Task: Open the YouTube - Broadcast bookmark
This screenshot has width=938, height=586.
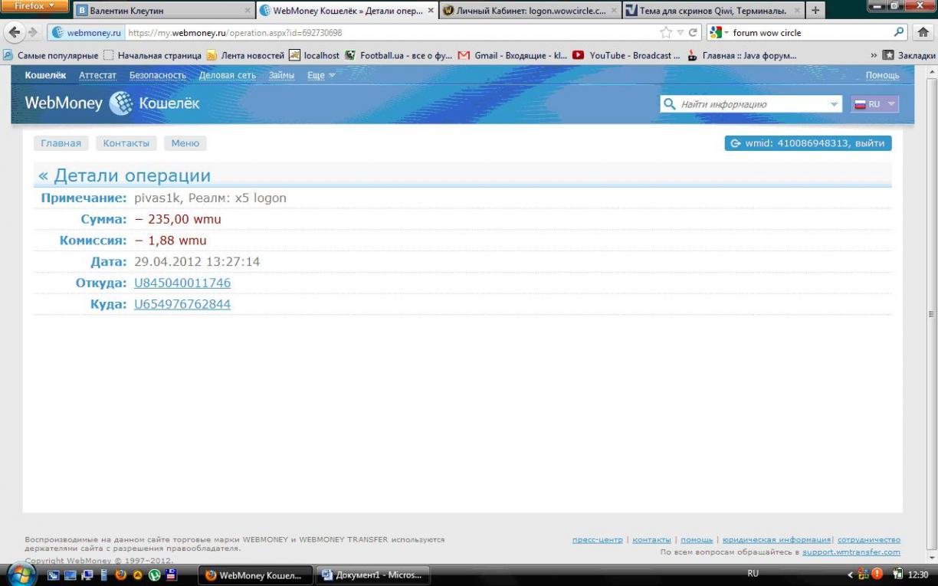Action: click(x=627, y=55)
